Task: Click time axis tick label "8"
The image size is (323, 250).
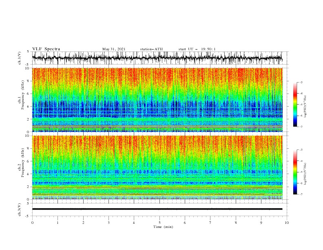Action: click(236, 223)
